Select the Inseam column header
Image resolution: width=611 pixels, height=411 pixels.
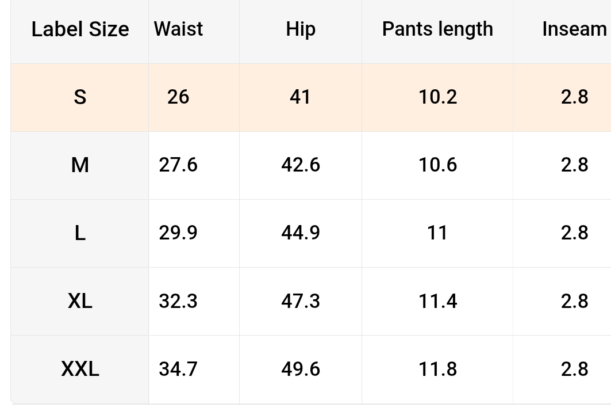click(x=574, y=29)
